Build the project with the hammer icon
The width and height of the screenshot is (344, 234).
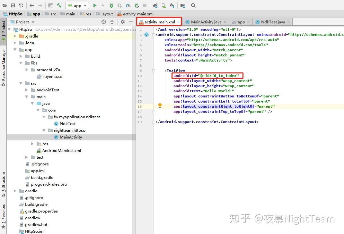click(x=60, y=5)
